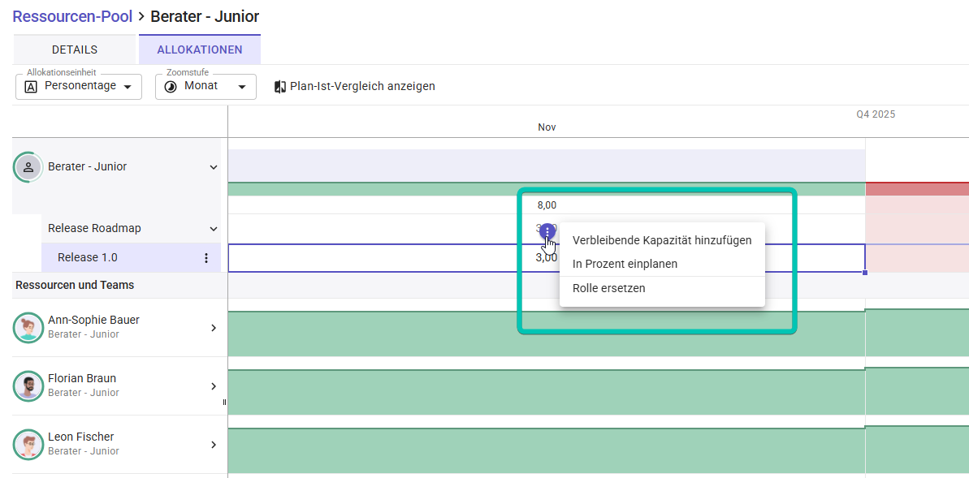This screenshot has width=969, height=478.
Task: Click the blue three-dot cell menu button
Action: click(x=547, y=232)
